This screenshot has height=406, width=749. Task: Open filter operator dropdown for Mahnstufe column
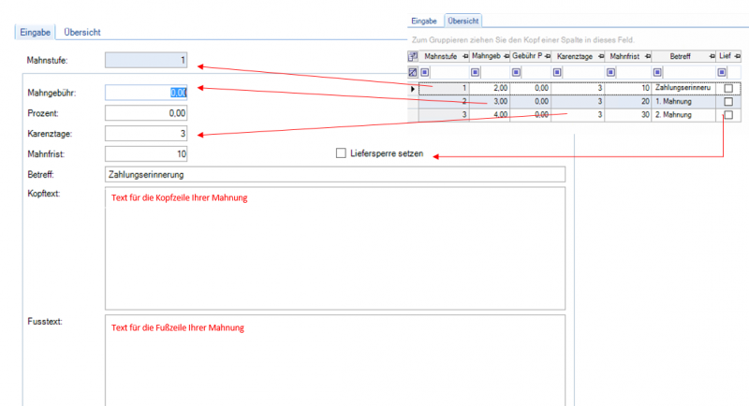coord(424,72)
